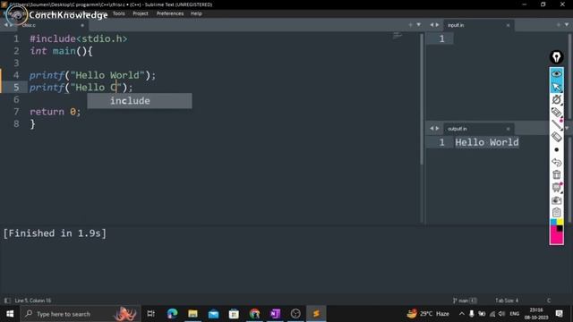The height and width of the screenshot is (322, 573).
Task: Go to previous tab in output.in pane
Action: click(x=432, y=129)
